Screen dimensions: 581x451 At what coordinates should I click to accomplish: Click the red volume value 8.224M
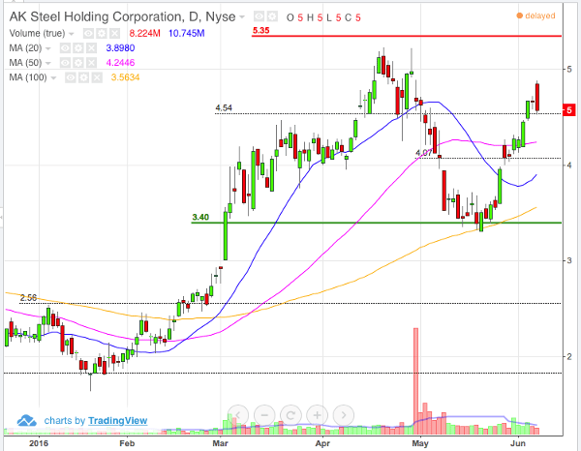144,34
